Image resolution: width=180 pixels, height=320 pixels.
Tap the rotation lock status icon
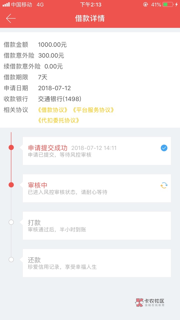(145, 4)
